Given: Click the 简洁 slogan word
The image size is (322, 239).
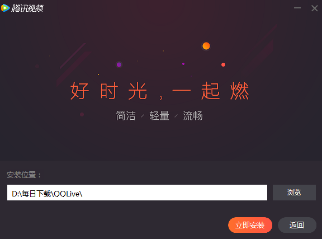Looking at the screenshot, I should [x=126, y=116].
